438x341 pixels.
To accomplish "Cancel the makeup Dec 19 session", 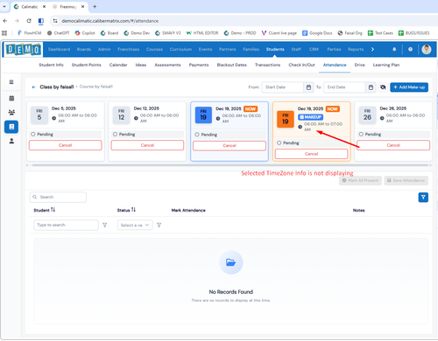I will (311, 154).
